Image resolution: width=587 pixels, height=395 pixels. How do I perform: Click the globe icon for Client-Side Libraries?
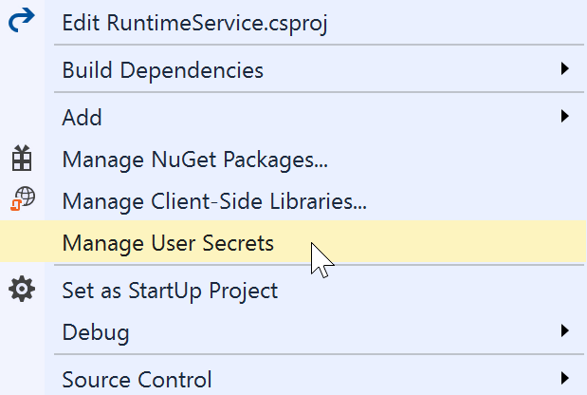[x=23, y=198]
